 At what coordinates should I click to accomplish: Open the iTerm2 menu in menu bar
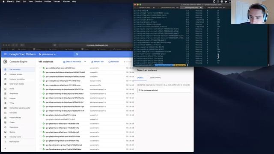point(10,1)
